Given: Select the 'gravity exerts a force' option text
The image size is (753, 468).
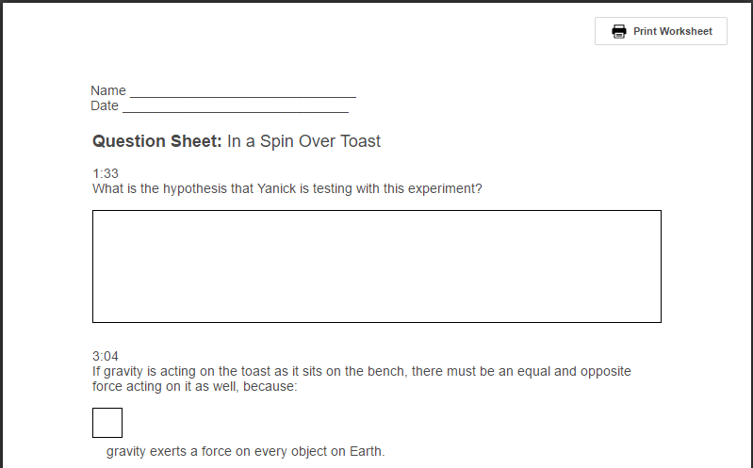Looking at the screenshot, I should pos(245,452).
